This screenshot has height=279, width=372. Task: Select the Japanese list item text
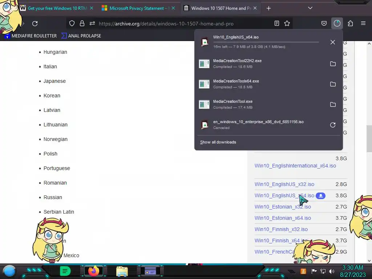coord(54,81)
